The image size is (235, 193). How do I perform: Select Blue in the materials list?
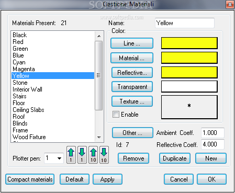(x=53, y=55)
